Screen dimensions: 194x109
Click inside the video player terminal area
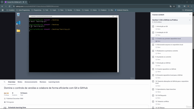click(73, 45)
